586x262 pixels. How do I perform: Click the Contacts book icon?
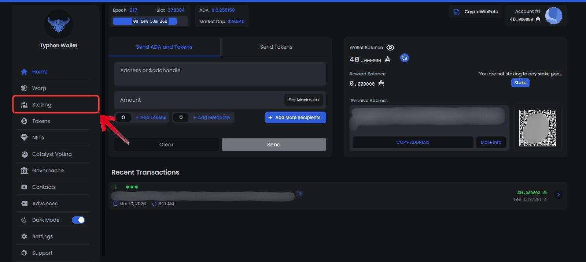click(x=24, y=187)
